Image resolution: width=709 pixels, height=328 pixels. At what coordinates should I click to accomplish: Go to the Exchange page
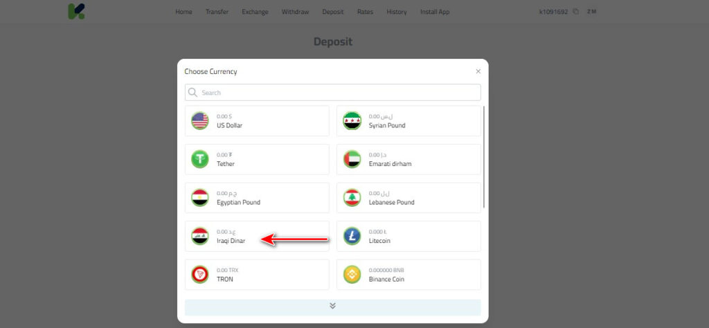tap(255, 12)
